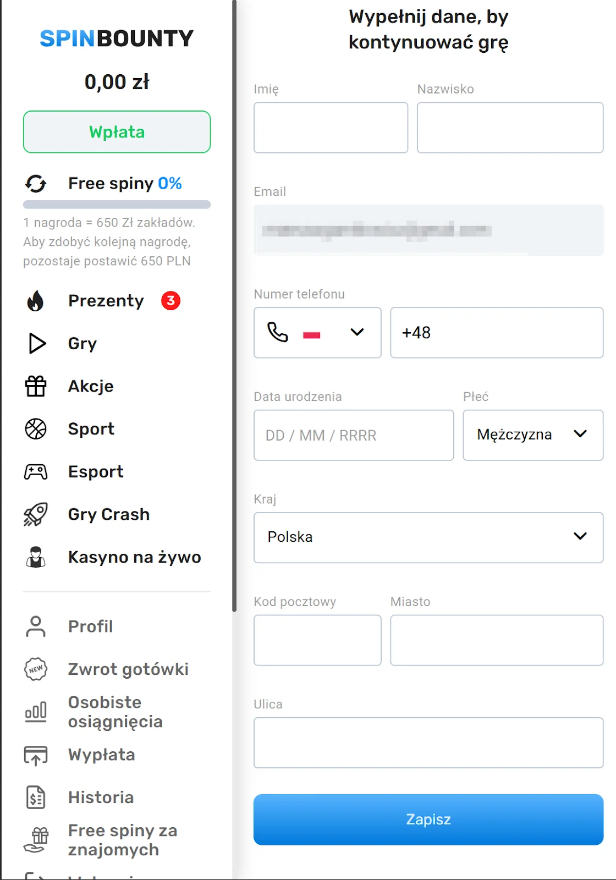Open the phone country code dropdown
The height and width of the screenshot is (880, 616).
click(317, 333)
